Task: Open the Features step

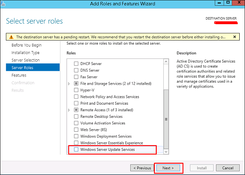Action: coord(19,75)
